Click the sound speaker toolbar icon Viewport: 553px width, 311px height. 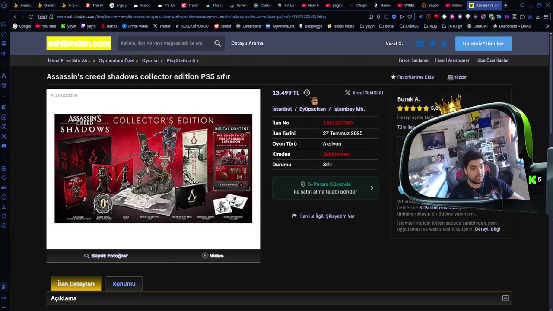pos(421,16)
